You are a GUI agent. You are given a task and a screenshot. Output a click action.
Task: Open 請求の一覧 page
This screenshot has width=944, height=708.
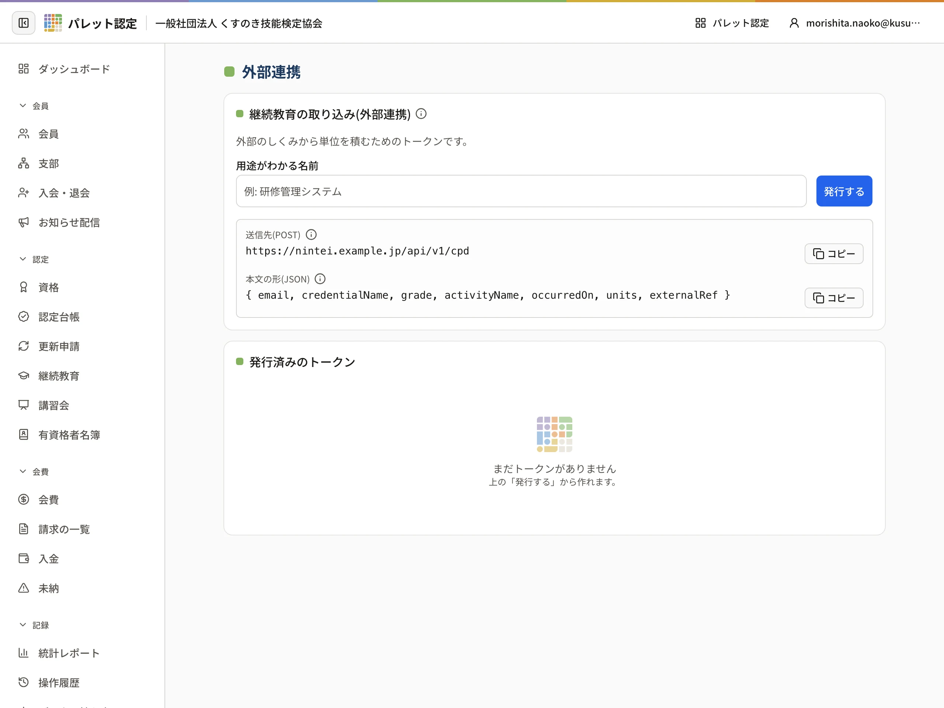pyautogui.click(x=82, y=529)
